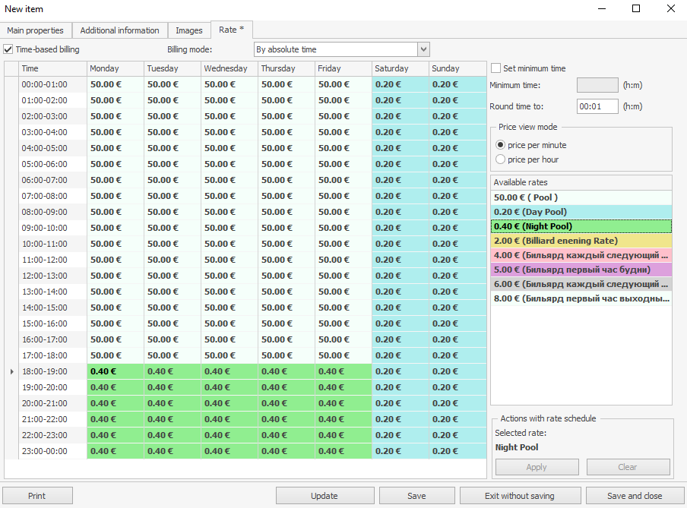This screenshot has height=508, width=687.
Task: Select Monday 18:00-19:00 price cell
Action: pyautogui.click(x=116, y=371)
